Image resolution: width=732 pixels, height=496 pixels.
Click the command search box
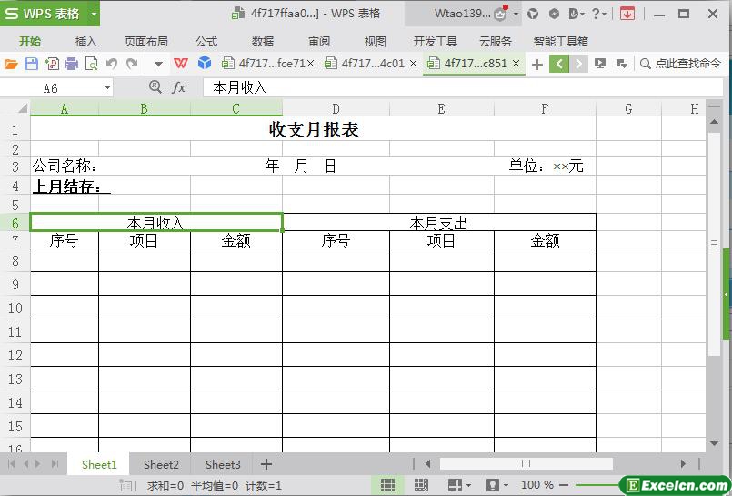681,64
